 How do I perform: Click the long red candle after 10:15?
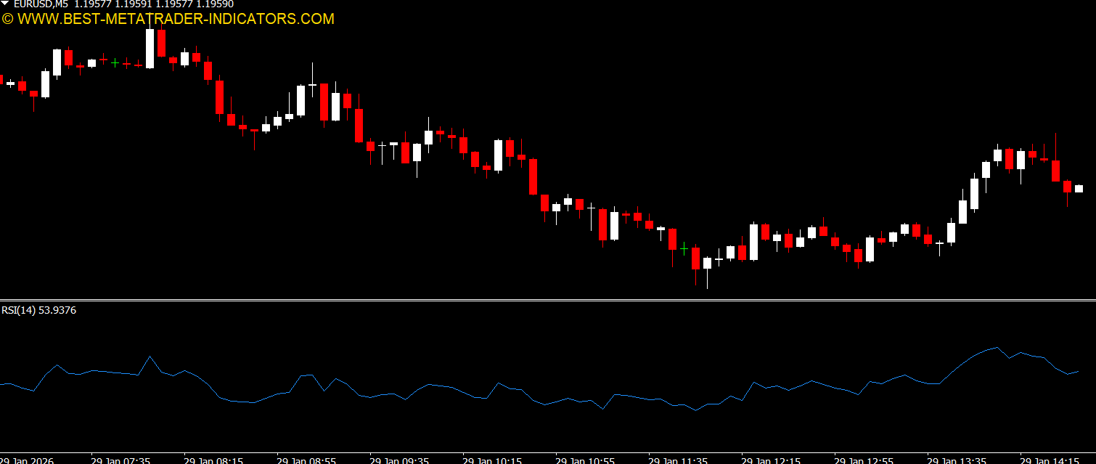click(533, 176)
